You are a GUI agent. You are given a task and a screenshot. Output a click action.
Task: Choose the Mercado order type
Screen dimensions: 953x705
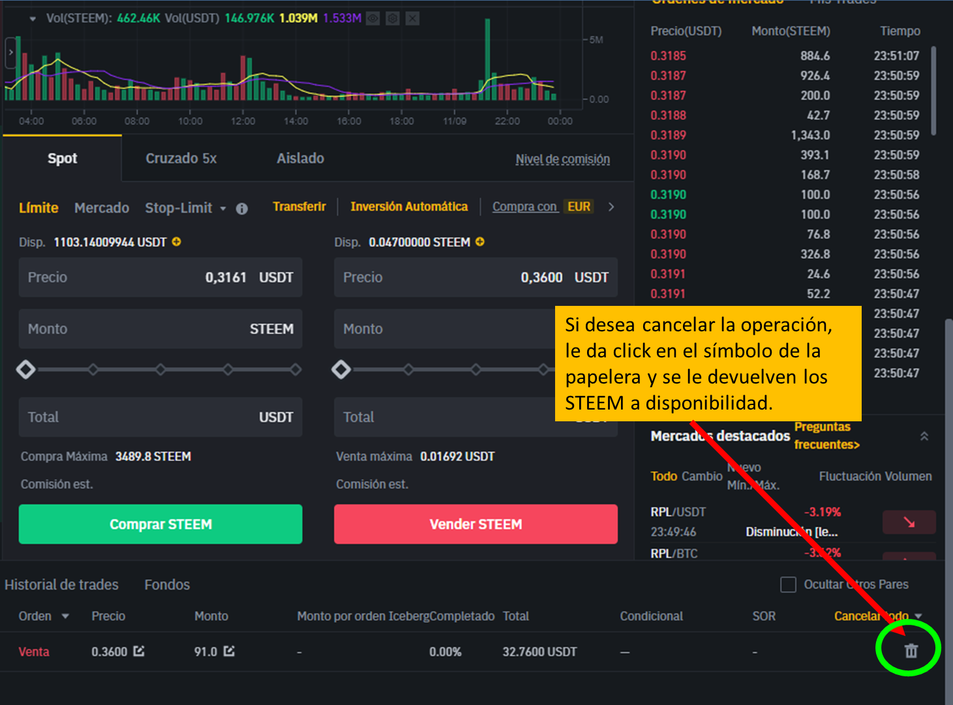pos(102,208)
